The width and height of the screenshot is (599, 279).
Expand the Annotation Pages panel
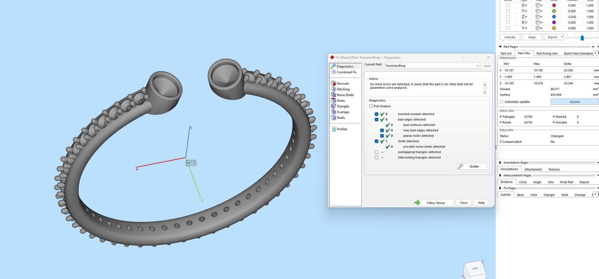[500, 163]
